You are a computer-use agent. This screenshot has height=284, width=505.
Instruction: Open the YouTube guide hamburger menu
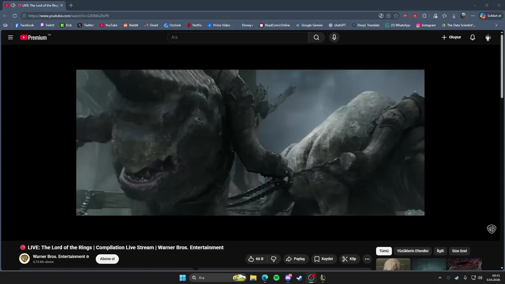tap(11, 37)
